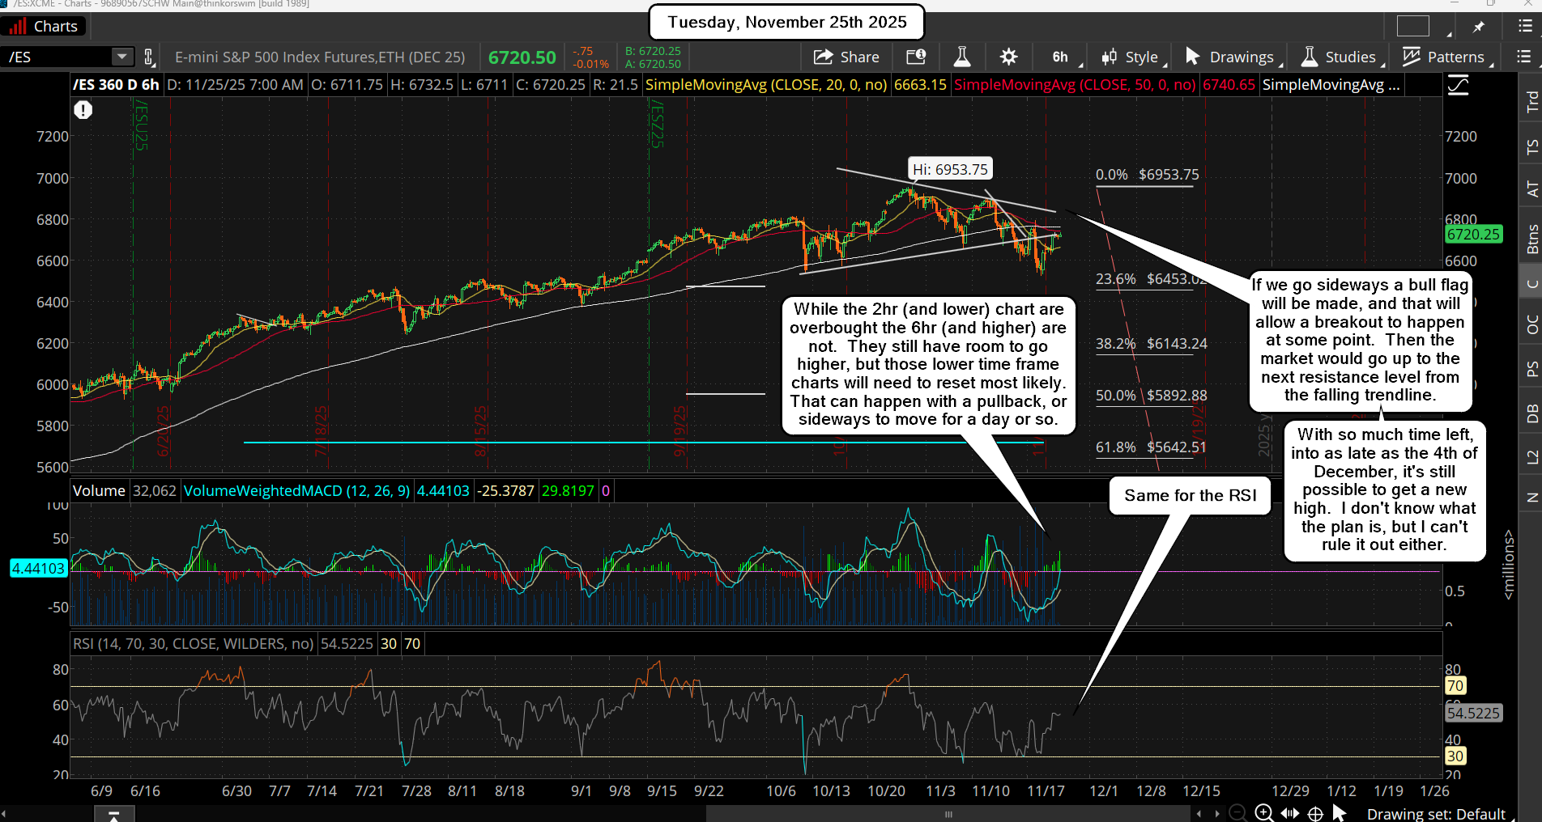
Task: Click the symbol link clipboard icon
Action: coord(149,57)
